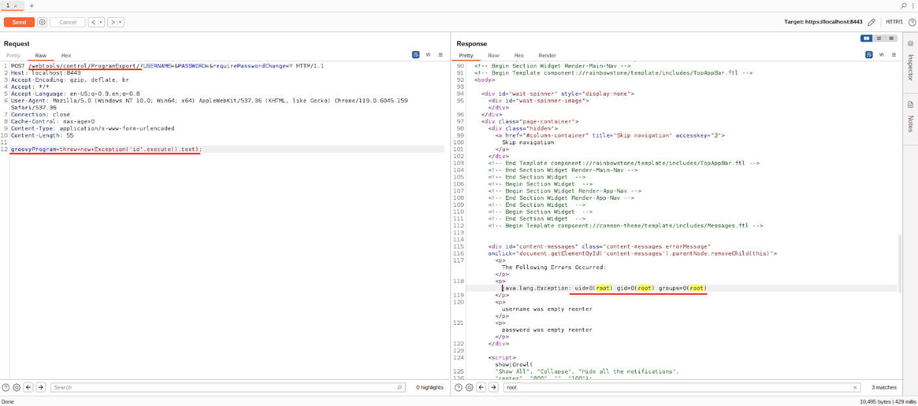Switch response view to Raw tab
This screenshot has height=406, width=918.
[x=493, y=56]
